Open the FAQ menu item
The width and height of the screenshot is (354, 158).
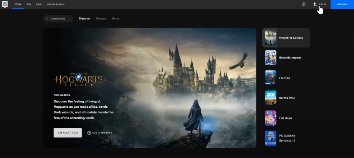point(29,4)
